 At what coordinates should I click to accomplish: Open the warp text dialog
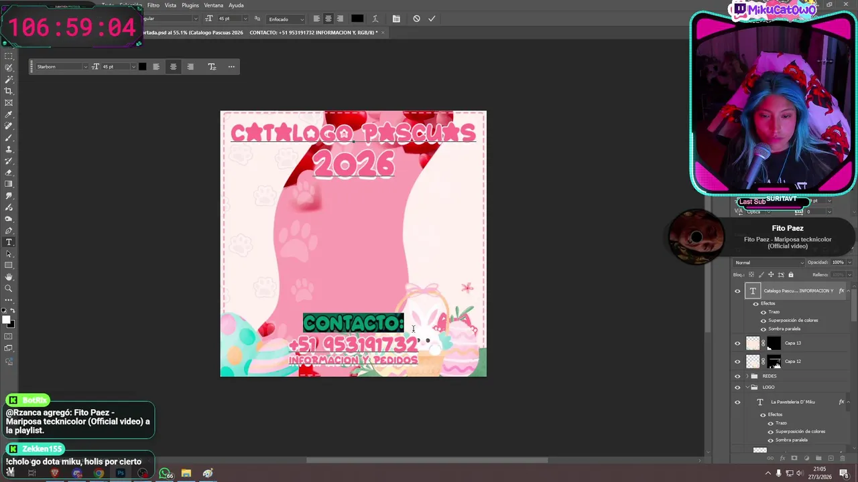(x=375, y=19)
